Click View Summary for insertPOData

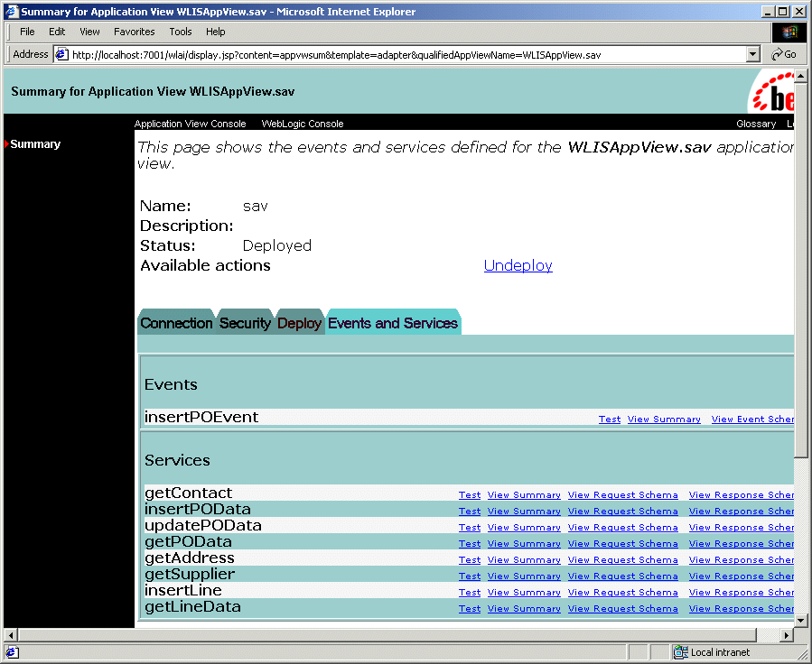(x=524, y=511)
